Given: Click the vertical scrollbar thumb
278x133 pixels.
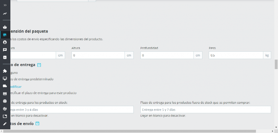Looking at the screenshot, I should coord(276,64).
